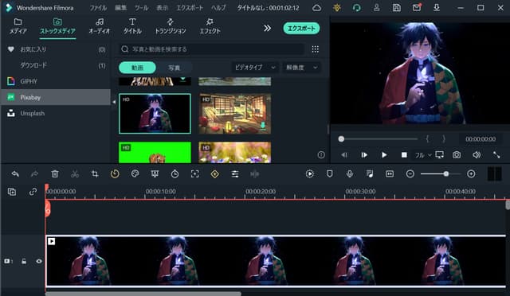Stop the preview playback
The image size is (510, 296).
click(x=404, y=155)
